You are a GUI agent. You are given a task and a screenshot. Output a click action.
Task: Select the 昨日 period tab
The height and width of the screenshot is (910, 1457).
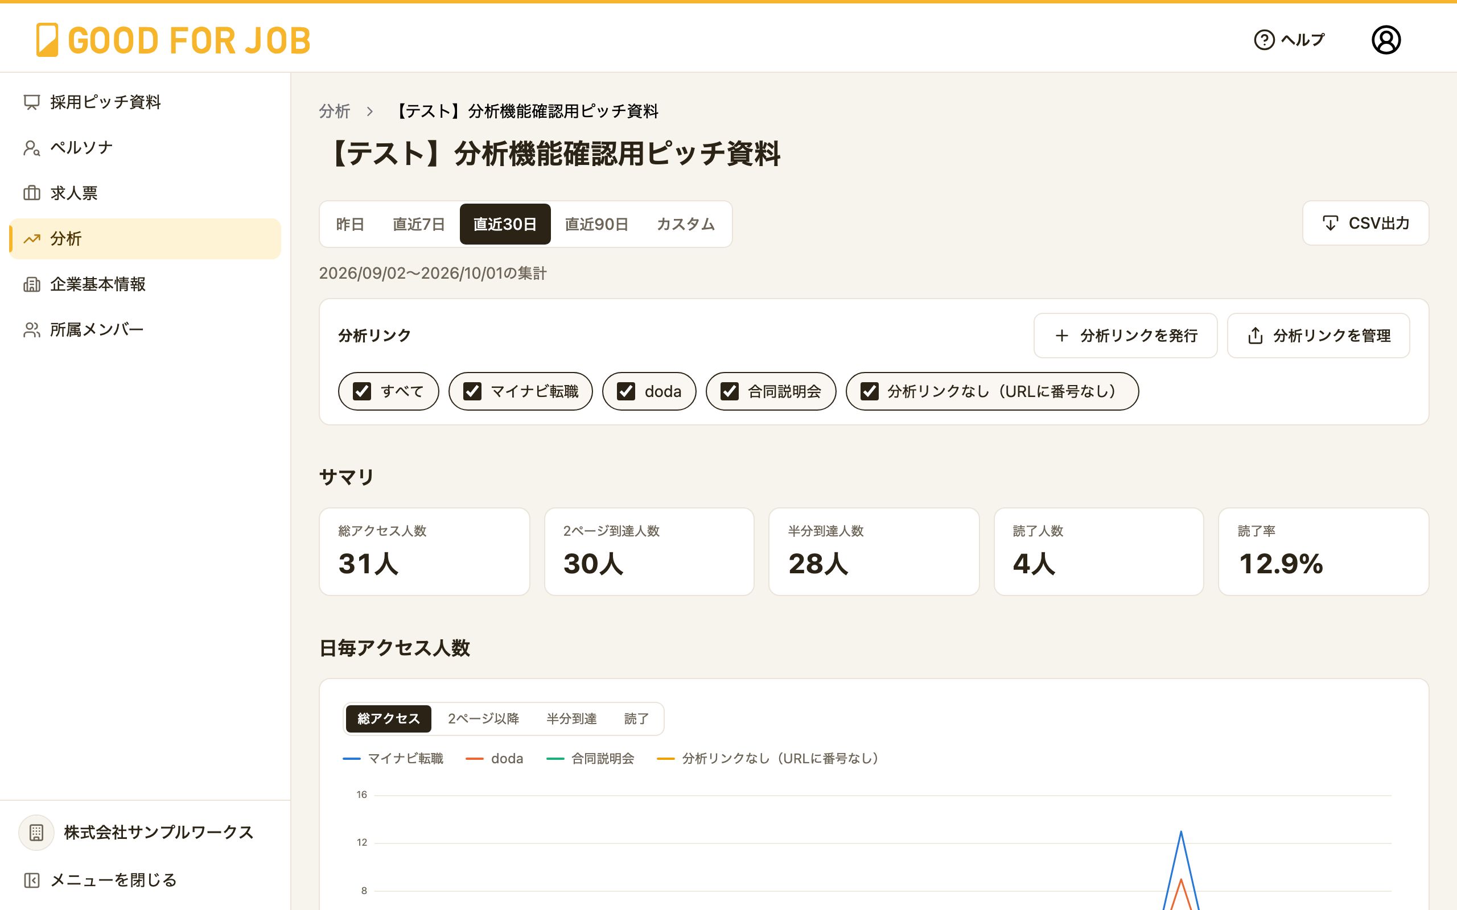click(x=350, y=225)
